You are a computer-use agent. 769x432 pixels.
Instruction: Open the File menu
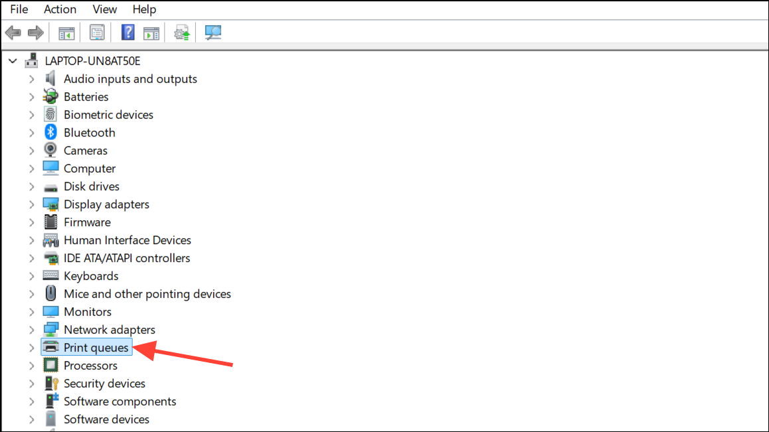[x=19, y=9]
